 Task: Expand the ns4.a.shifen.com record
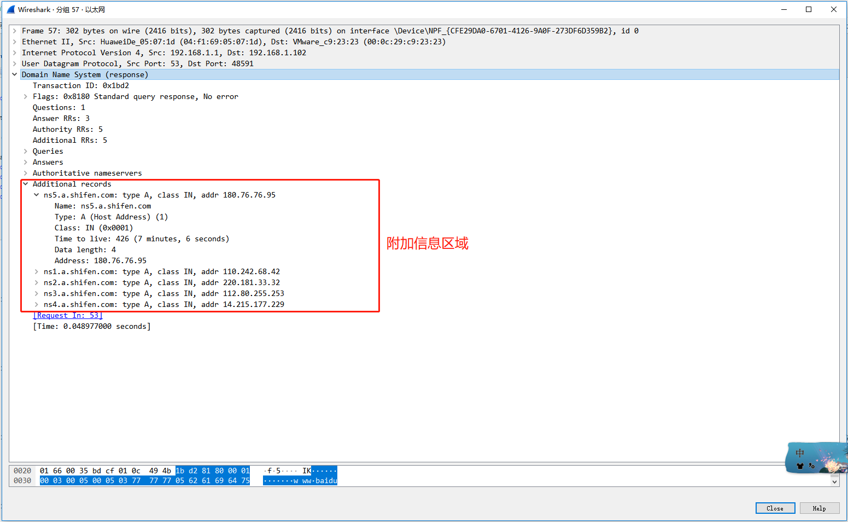coord(37,305)
